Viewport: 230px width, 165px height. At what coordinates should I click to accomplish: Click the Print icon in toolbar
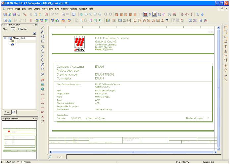[x=19, y=14]
